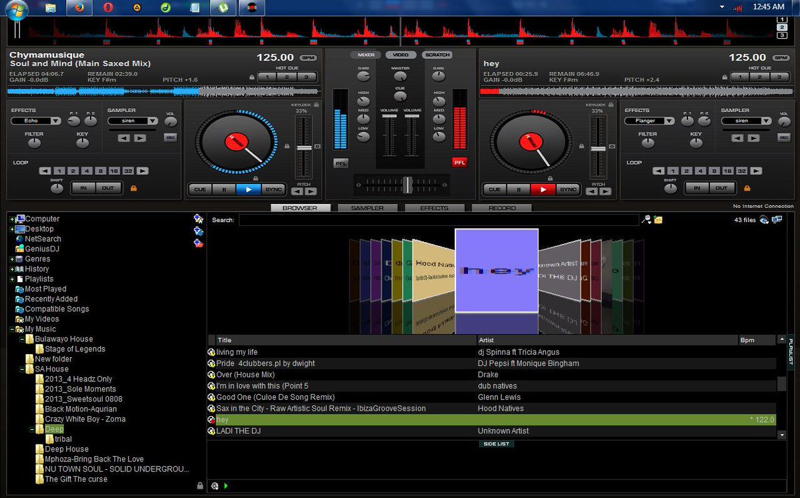The image size is (800, 498).
Task: Toggle the red PFL button on hey side
Action: [460, 163]
